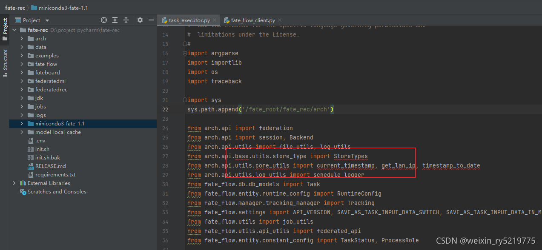
Task: Expand External Libraries node
Action: 14,183
